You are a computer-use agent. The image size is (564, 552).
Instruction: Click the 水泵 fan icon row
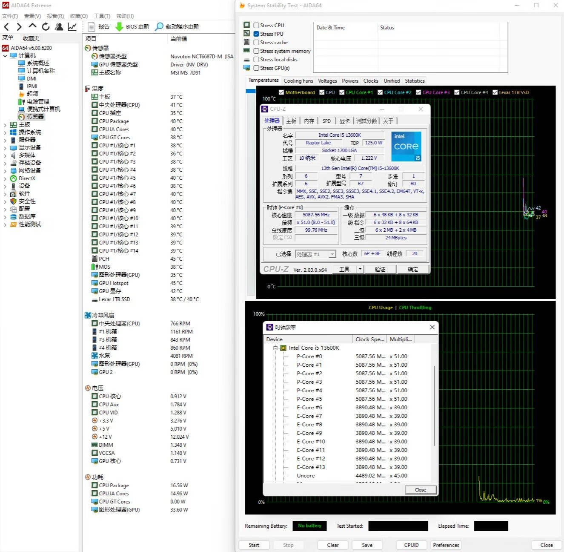(94, 356)
